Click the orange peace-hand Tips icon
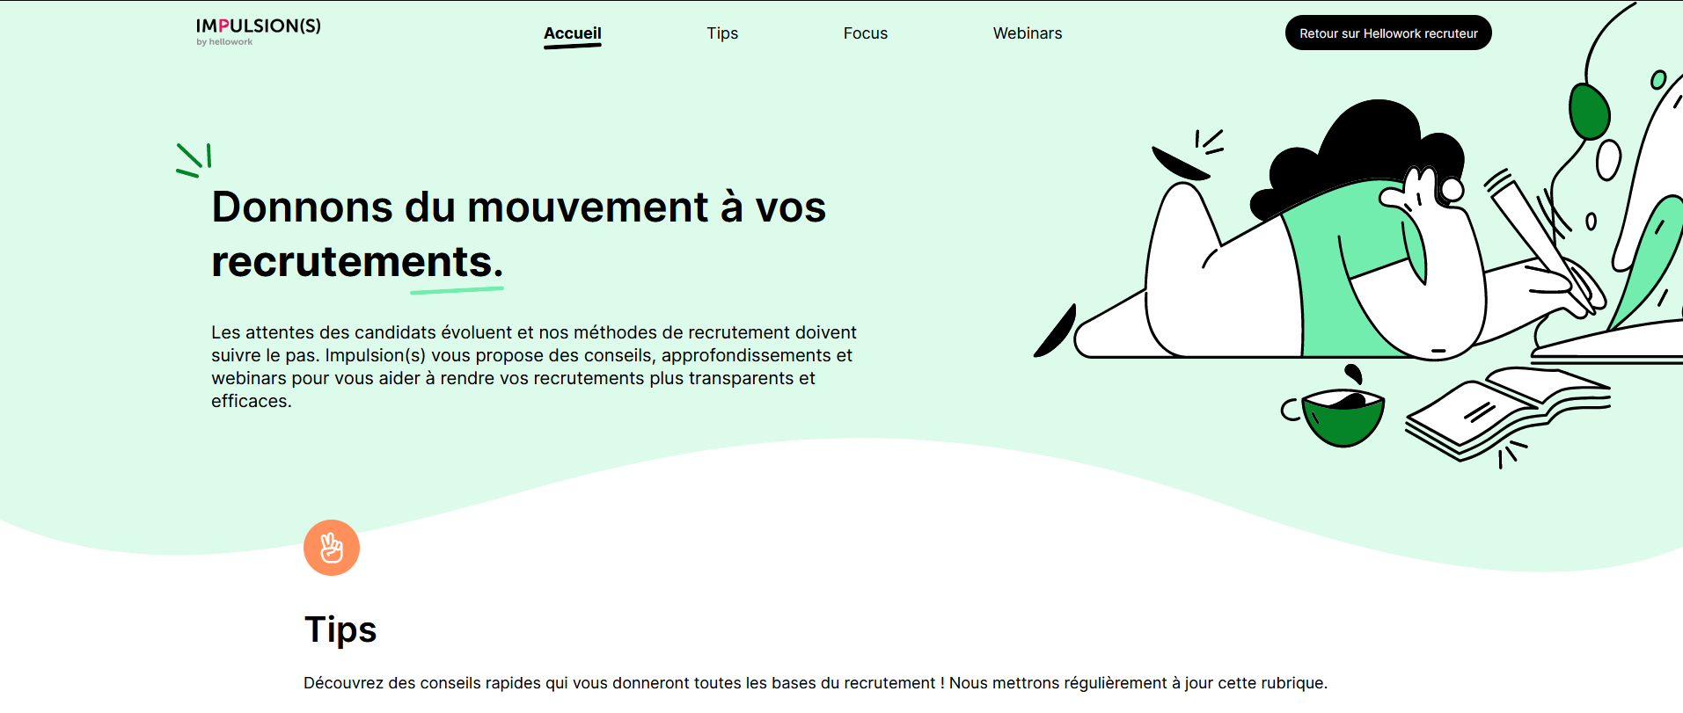 pos(332,548)
